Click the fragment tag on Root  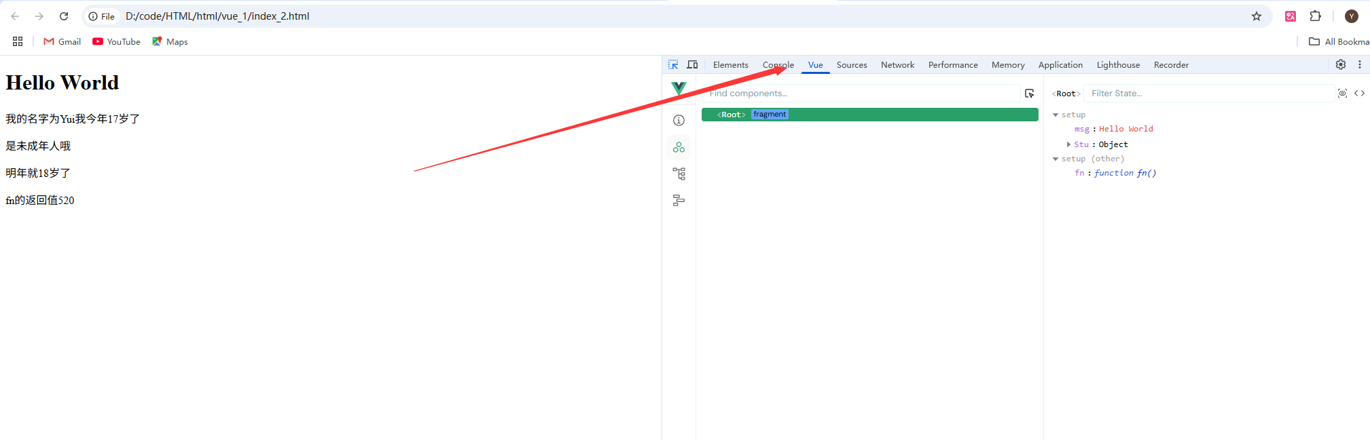click(770, 115)
